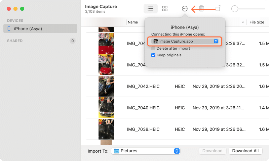Switch to list view
269x161 pixels.
click(x=150, y=9)
